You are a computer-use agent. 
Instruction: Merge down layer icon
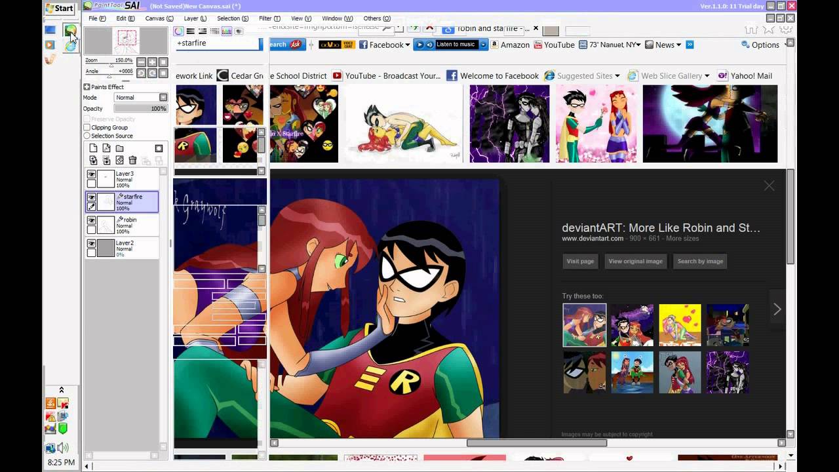point(106,160)
